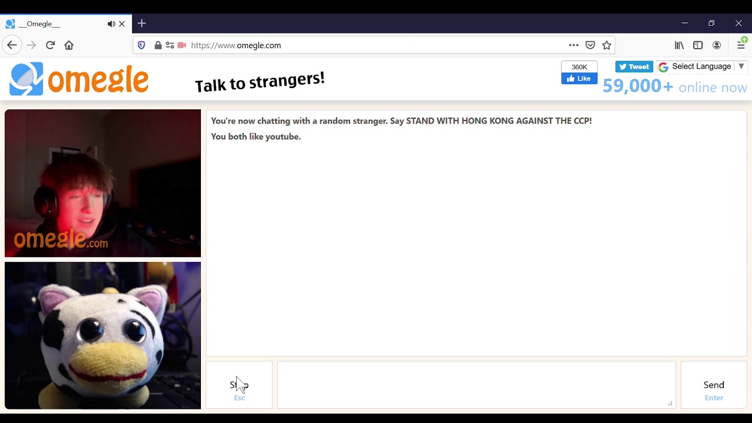The height and width of the screenshot is (423, 752).
Task: Click 'You both like youtube.' message
Action: tap(256, 136)
